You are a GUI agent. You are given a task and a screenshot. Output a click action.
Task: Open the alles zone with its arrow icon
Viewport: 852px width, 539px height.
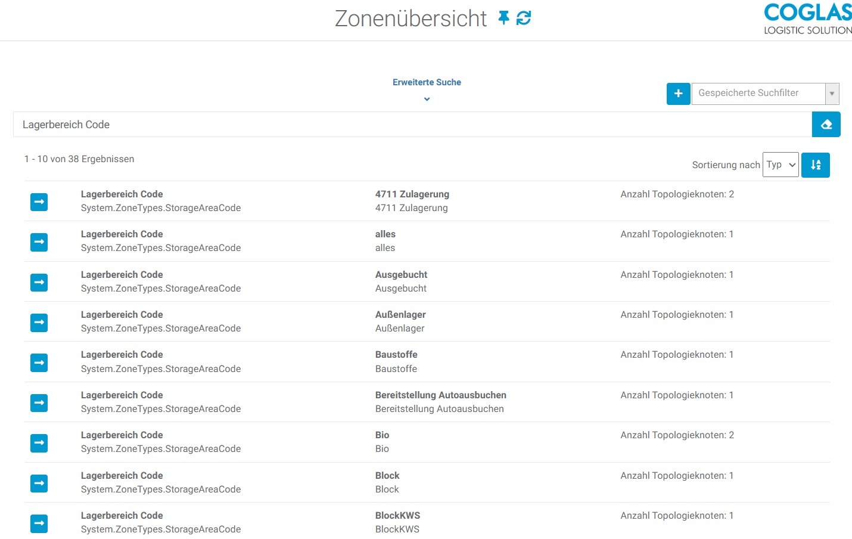pyautogui.click(x=39, y=242)
